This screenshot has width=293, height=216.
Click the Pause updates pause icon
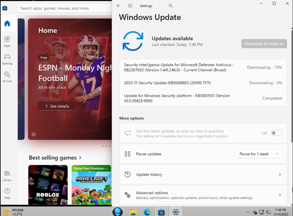128,154
